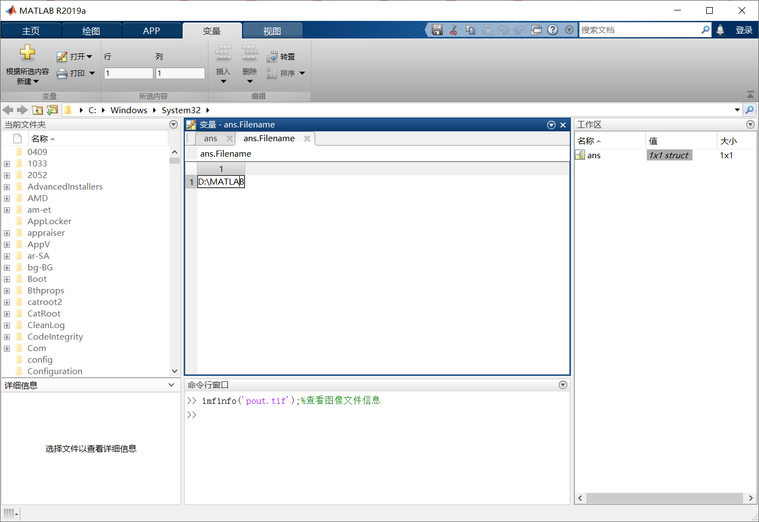This screenshot has height=522, width=759.
Task: Click the 排序 sort icon
Action: pyautogui.click(x=272, y=73)
